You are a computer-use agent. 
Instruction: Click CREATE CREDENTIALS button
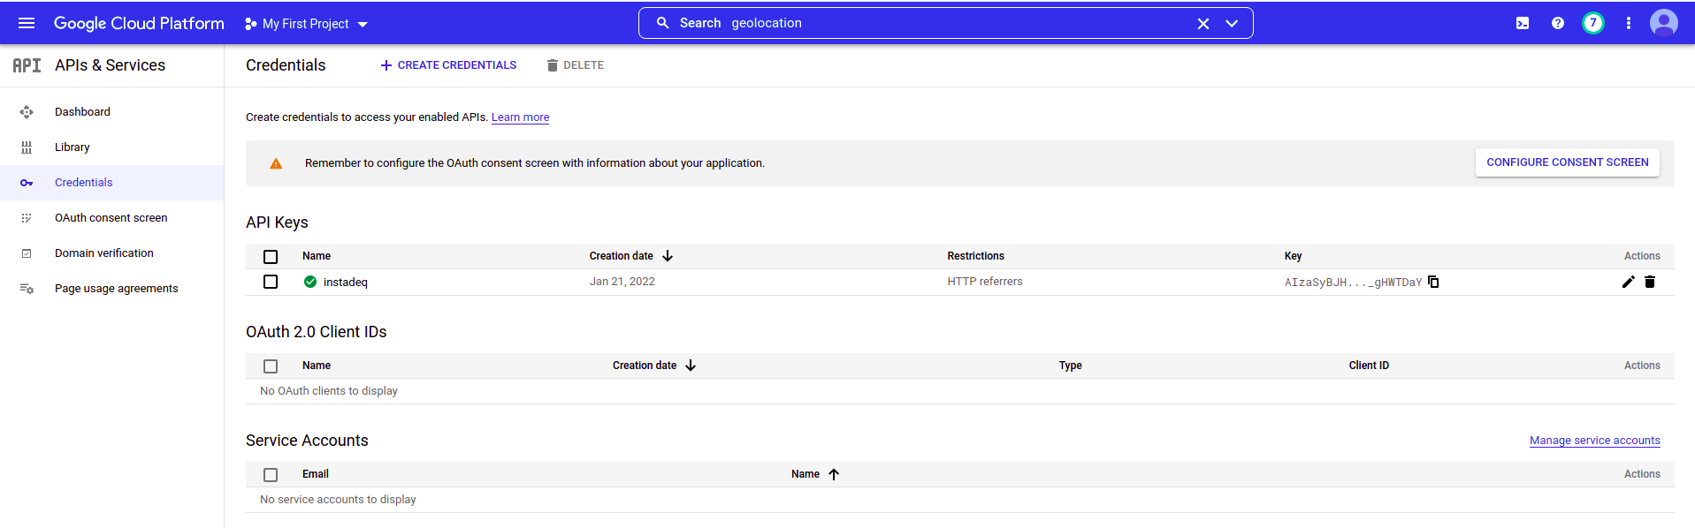click(x=448, y=65)
